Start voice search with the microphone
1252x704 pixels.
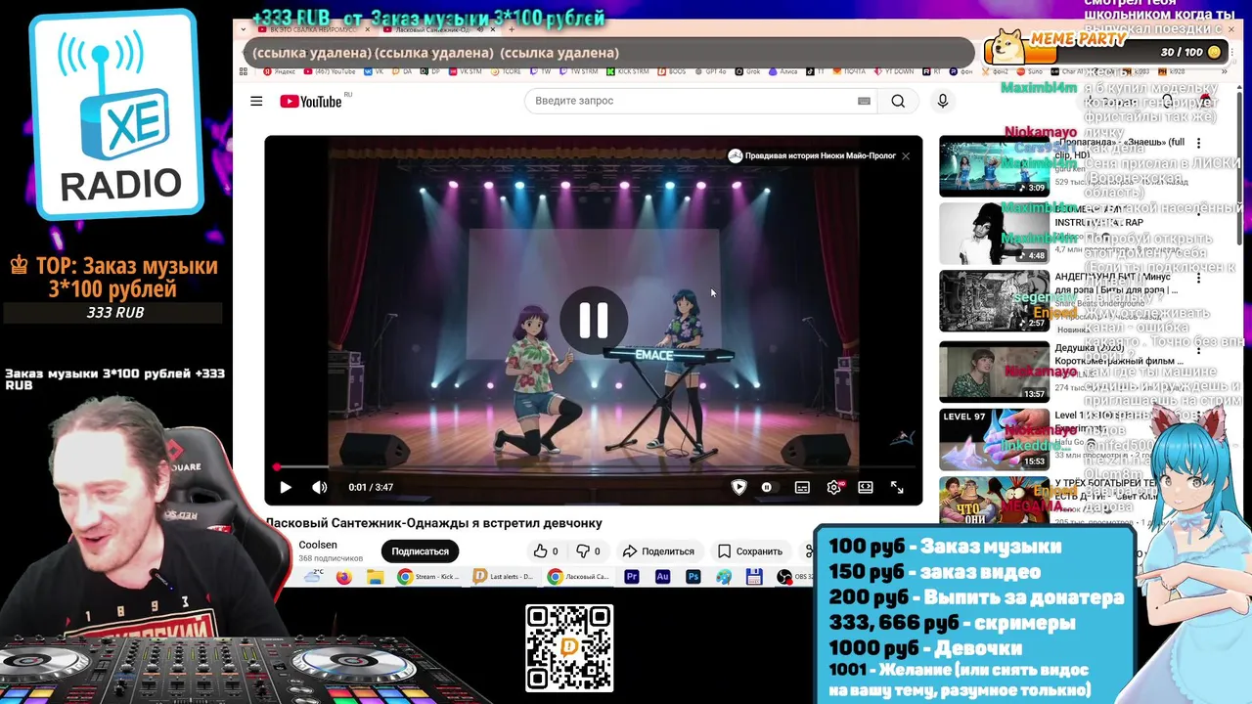tap(943, 101)
